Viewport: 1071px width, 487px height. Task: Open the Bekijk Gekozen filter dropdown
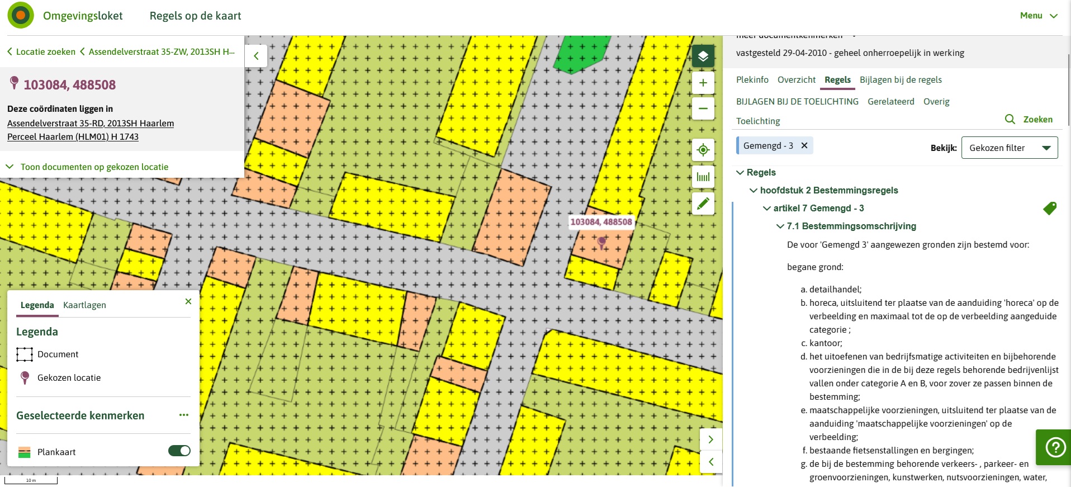tap(1010, 148)
